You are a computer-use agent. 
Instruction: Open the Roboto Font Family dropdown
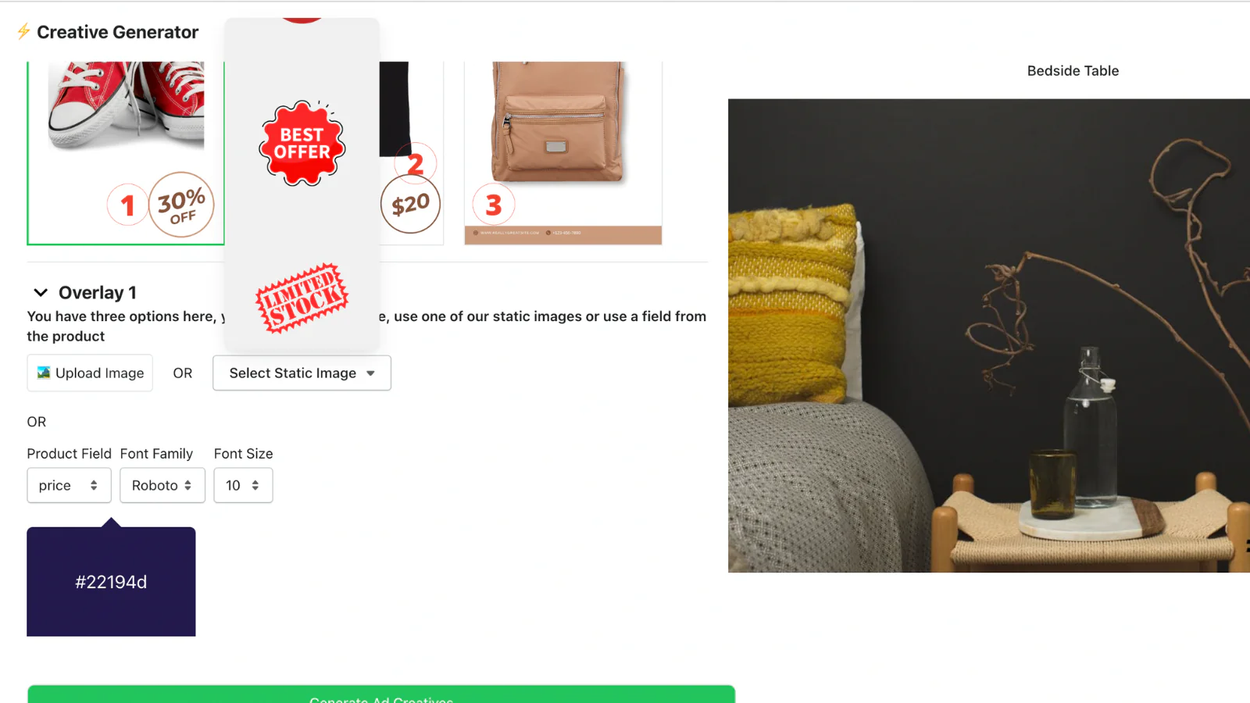coord(162,485)
